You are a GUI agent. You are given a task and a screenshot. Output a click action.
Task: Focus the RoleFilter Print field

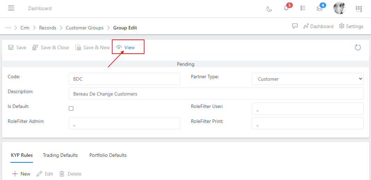tap(307, 123)
